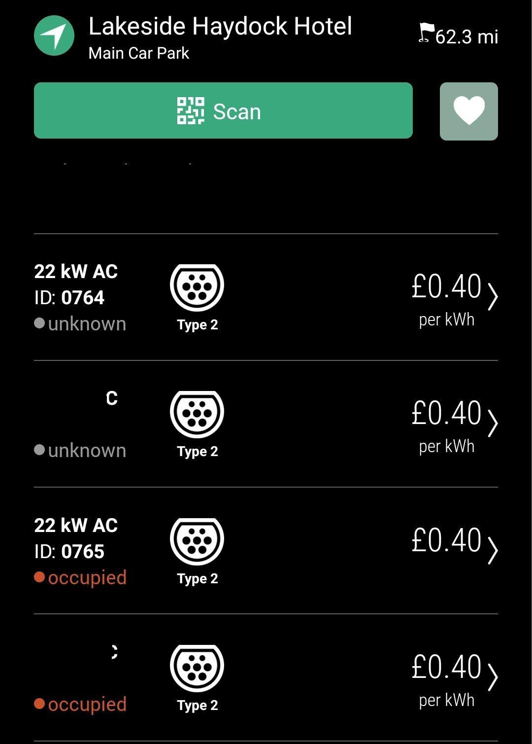Viewport: 532px width, 744px height.
Task: Open last occupied charger's chevron arrow
Action: (x=493, y=677)
